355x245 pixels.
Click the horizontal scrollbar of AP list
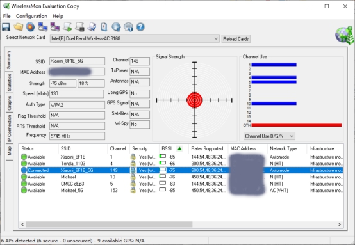(109, 224)
